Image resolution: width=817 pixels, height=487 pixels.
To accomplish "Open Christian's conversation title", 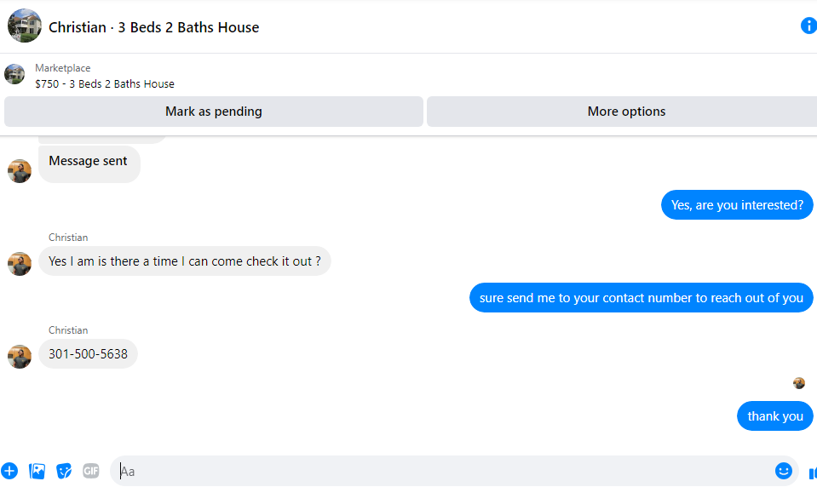I will click(153, 27).
